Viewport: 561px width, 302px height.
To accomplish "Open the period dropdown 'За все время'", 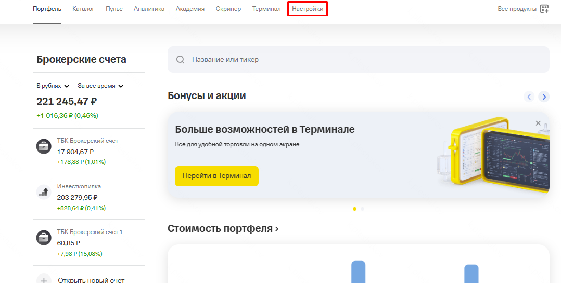I will [100, 86].
